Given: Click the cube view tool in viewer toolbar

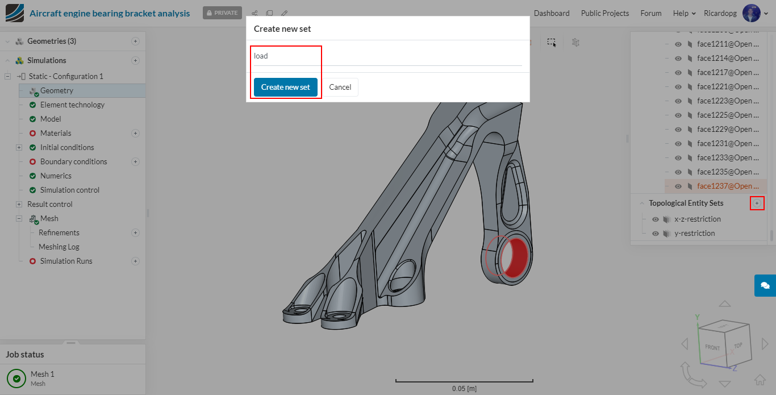Looking at the screenshot, I should 575,43.
